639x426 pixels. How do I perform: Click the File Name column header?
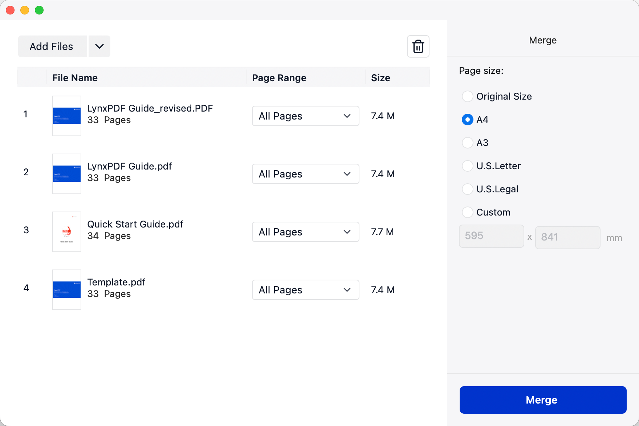click(75, 78)
